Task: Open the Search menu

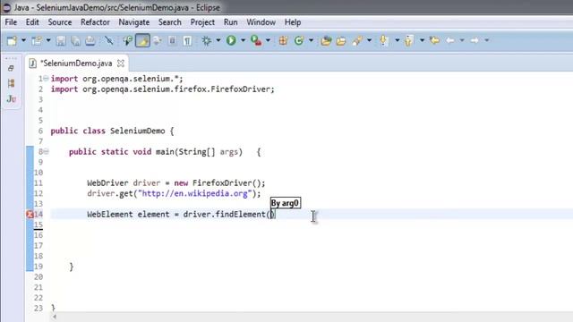Action: click(x=170, y=22)
